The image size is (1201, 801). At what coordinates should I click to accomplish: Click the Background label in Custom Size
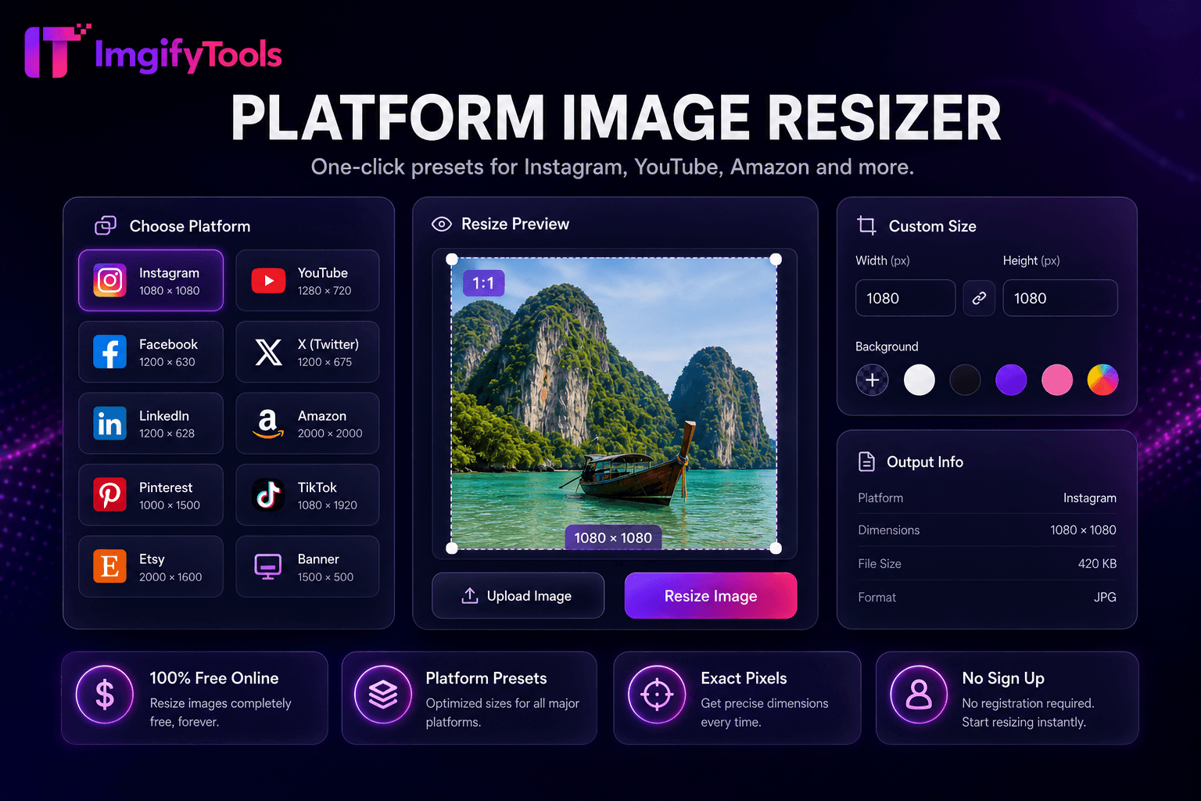(887, 347)
